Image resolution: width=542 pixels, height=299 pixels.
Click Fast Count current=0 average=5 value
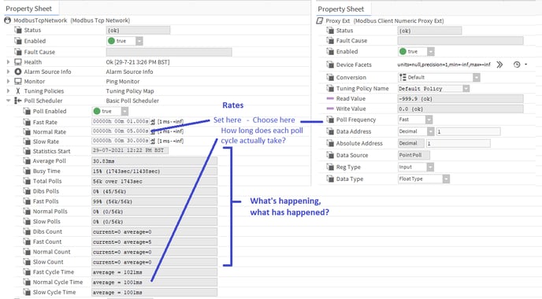point(154,242)
